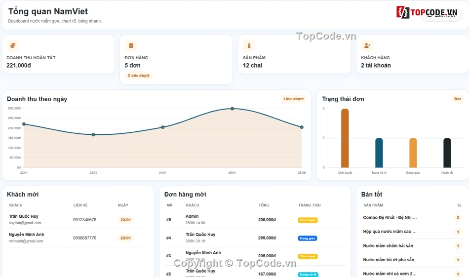The width and height of the screenshot is (469, 277).
Task: Select the 25/06 data point on revenue chart
Action: 302,127
